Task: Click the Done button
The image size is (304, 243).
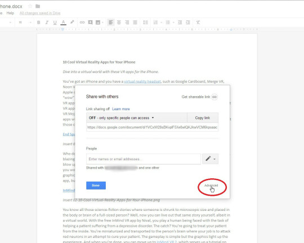Action: click(96, 186)
